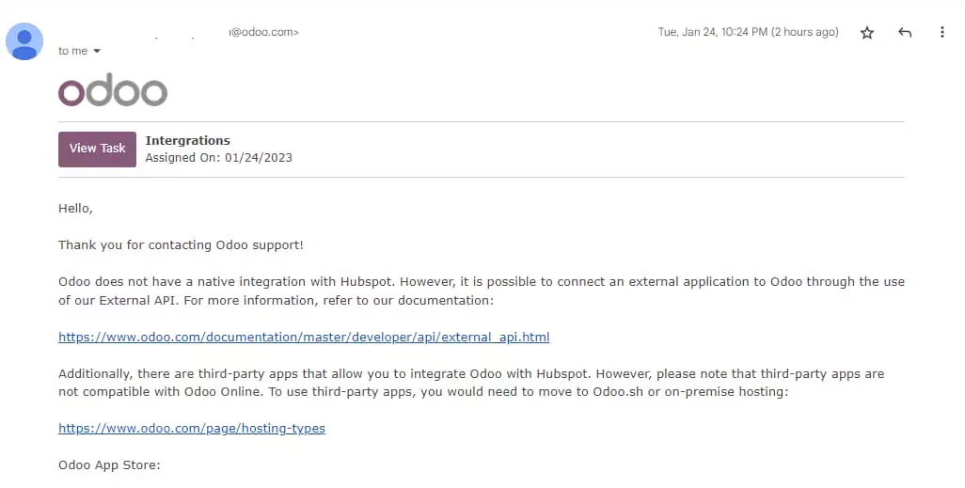Click the paragraph about native Hubspot integration
Viewport: 965px width, 488px height.
482,291
